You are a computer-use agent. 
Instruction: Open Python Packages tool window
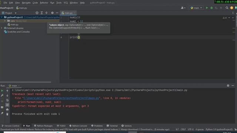[x=43, y=126]
